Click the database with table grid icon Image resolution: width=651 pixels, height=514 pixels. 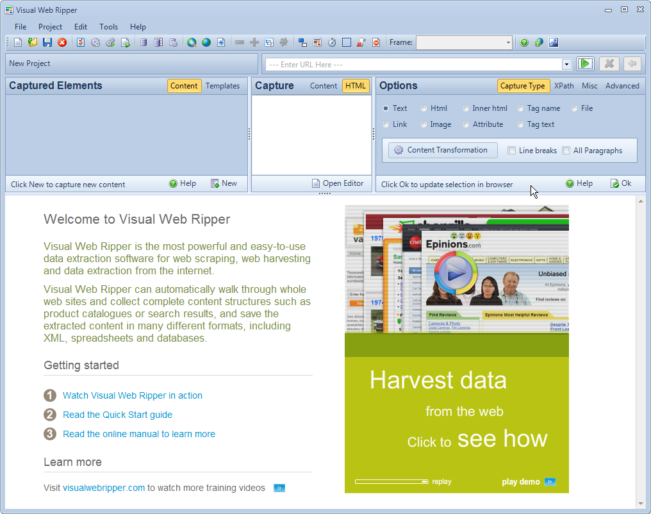158,42
